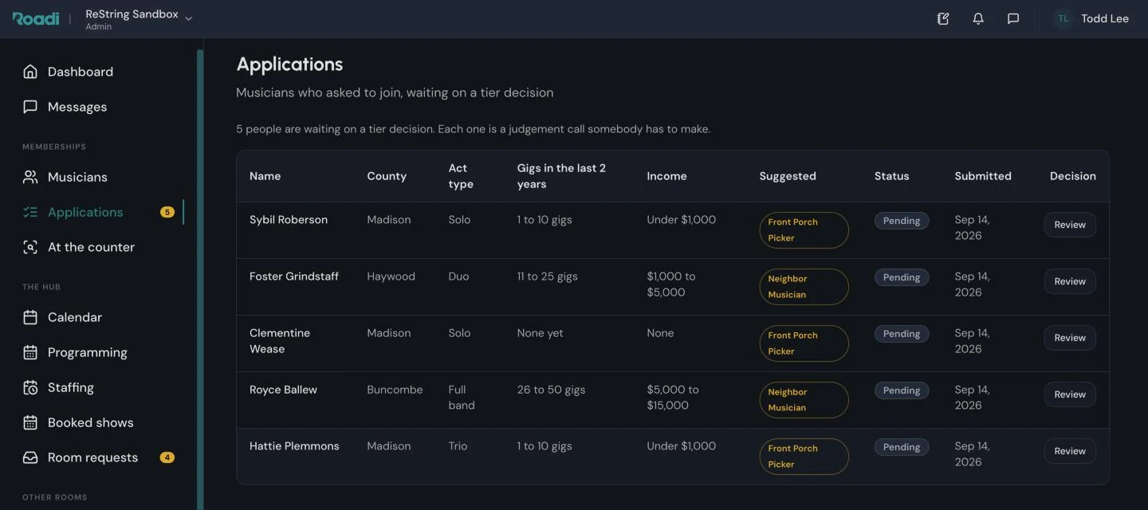Image resolution: width=1148 pixels, height=510 pixels.
Task: Click the Calendar icon in sidebar
Action: 30,317
